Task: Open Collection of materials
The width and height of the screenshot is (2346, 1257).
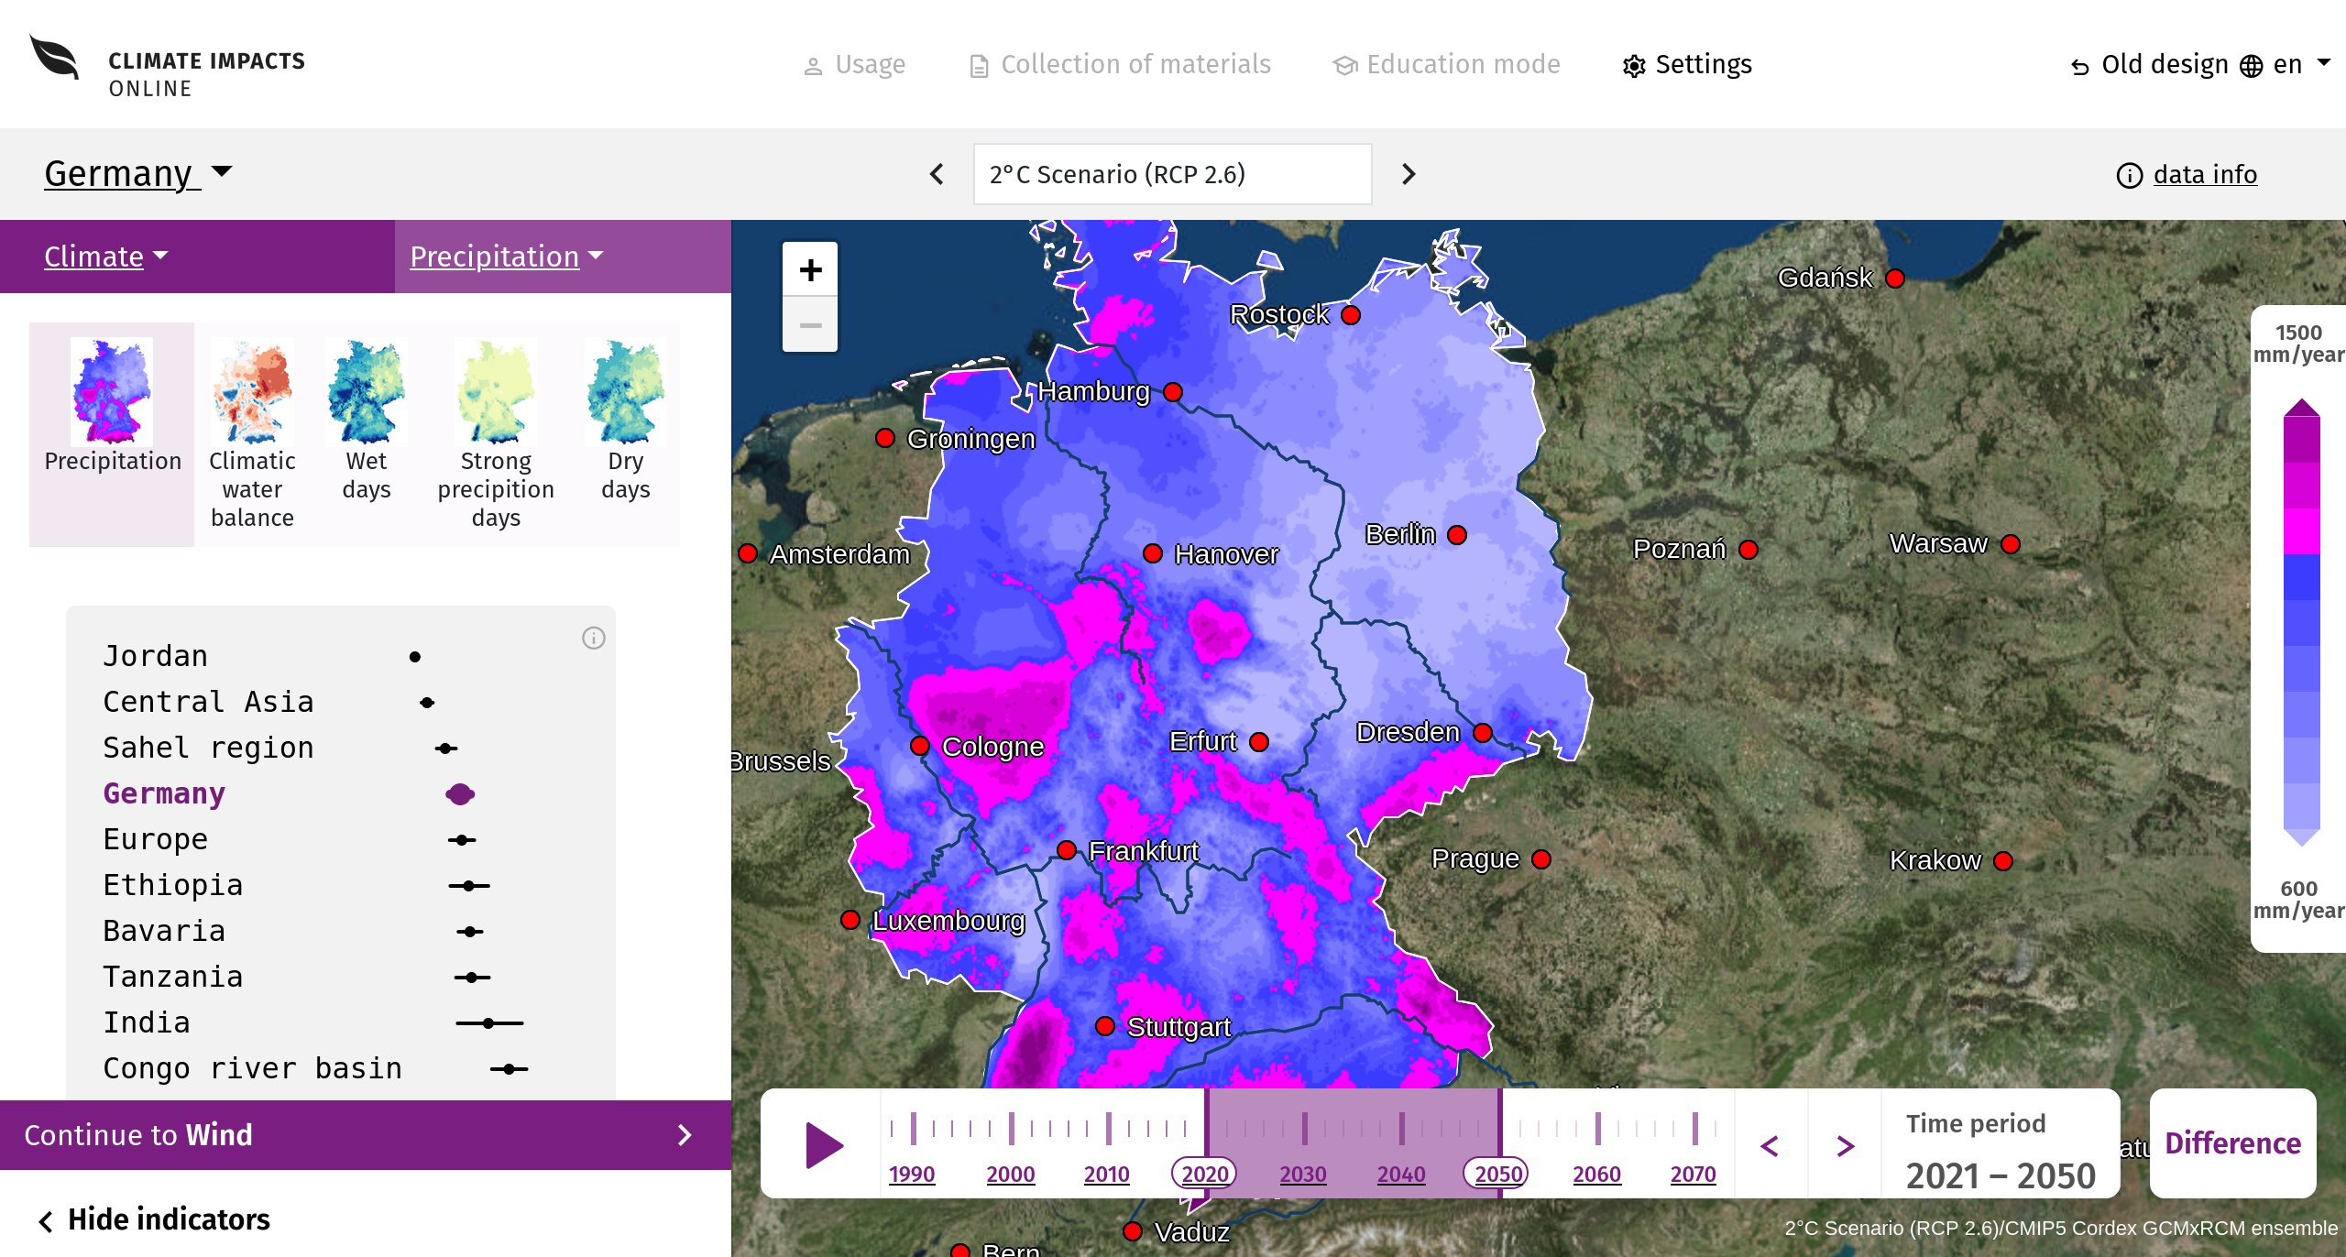Action: click(x=1120, y=64)
